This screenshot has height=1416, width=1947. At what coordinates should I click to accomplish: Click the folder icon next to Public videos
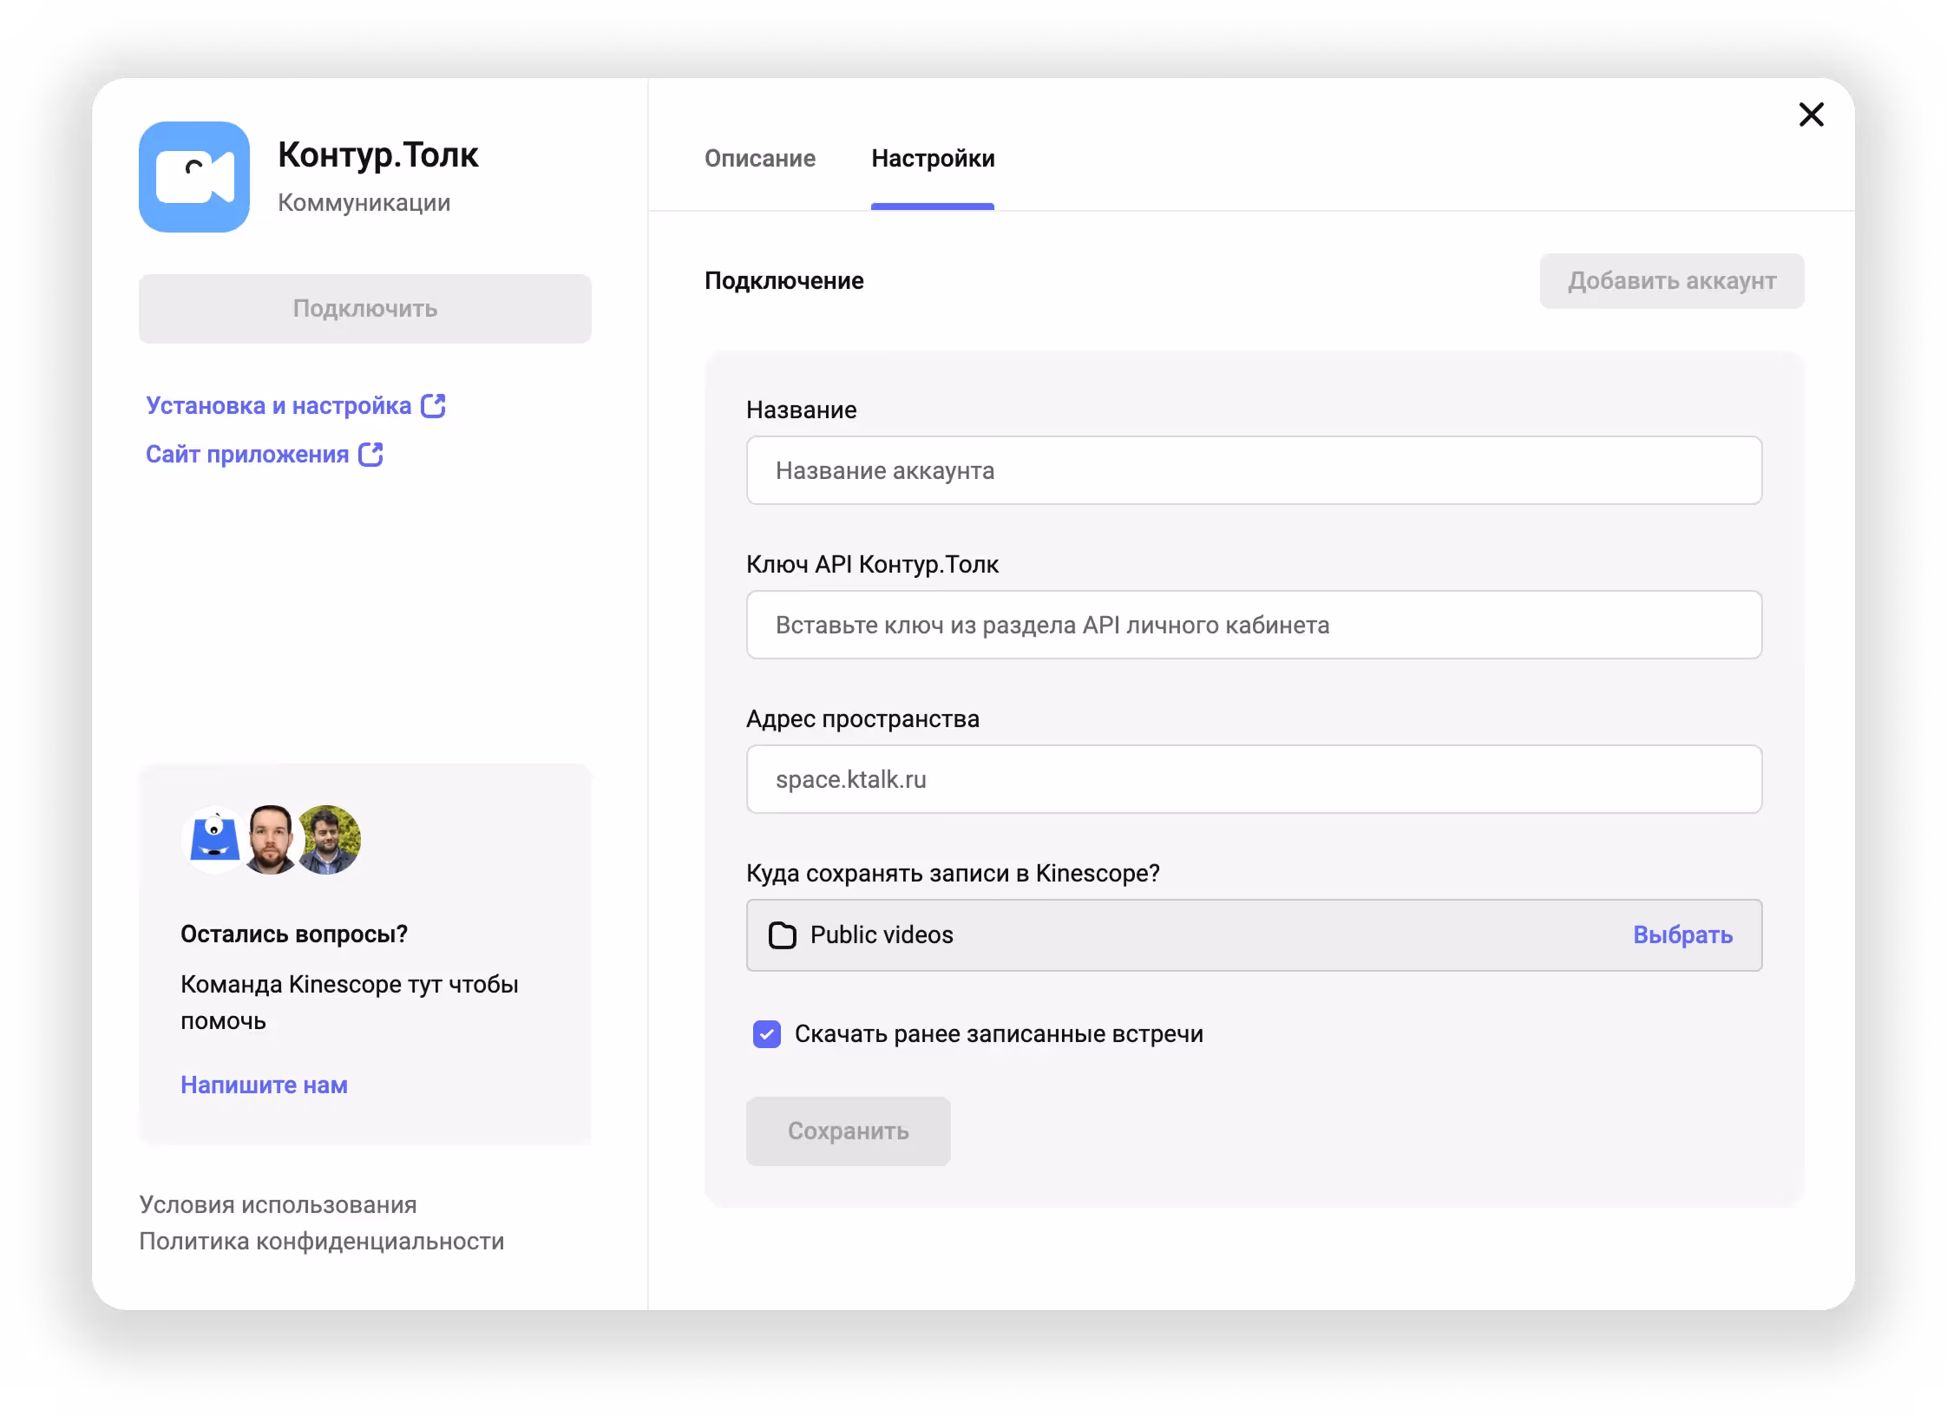pos(782,934)
